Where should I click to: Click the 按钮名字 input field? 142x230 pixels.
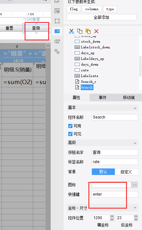tap(115, 152)
